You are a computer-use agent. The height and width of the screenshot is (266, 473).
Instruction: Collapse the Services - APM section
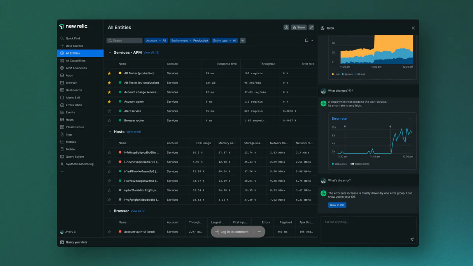click(110, 52)
